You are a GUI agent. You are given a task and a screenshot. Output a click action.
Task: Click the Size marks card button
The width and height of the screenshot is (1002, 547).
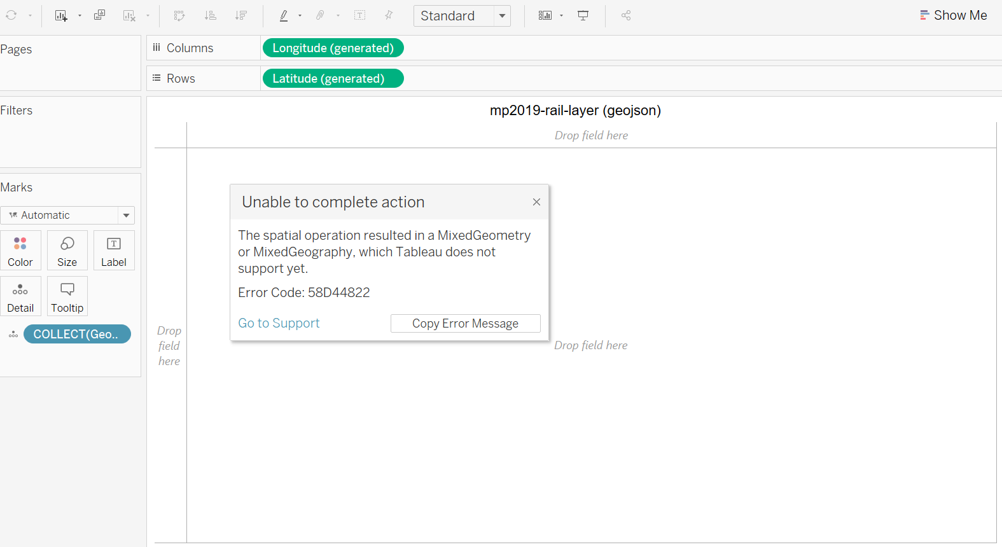67,251
